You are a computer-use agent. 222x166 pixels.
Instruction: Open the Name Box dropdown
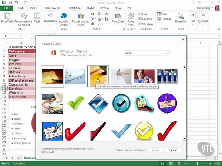click(21, 36)
